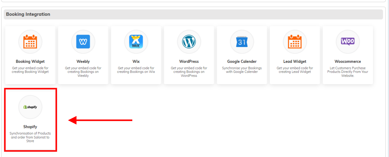Image resolution: width=389 pixels, height=157 pixels.
Task: Open the Weebly title link
Action: click(83, 61)
